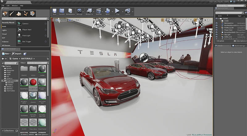The width and height of the screenshot is (247, 136).
Task: Hide the SONG_CUE actor
Action: pyautogui.click(x=216, y=37)
